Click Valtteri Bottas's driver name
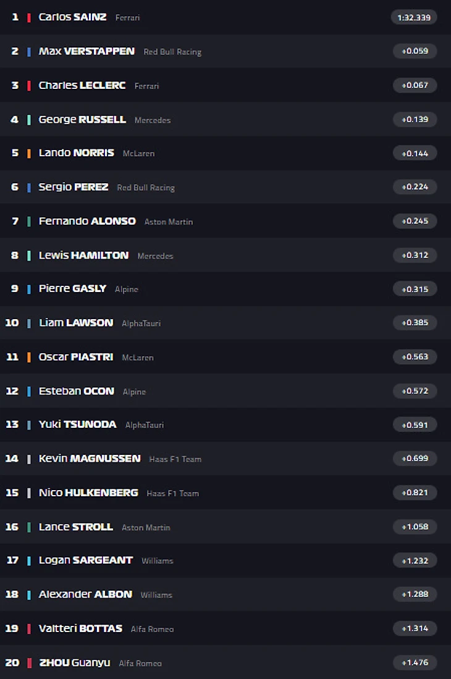The image size is (451, 679). (80, 628)
